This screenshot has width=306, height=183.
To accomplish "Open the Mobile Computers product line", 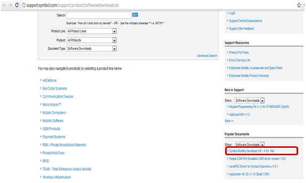I will (54, 113).
